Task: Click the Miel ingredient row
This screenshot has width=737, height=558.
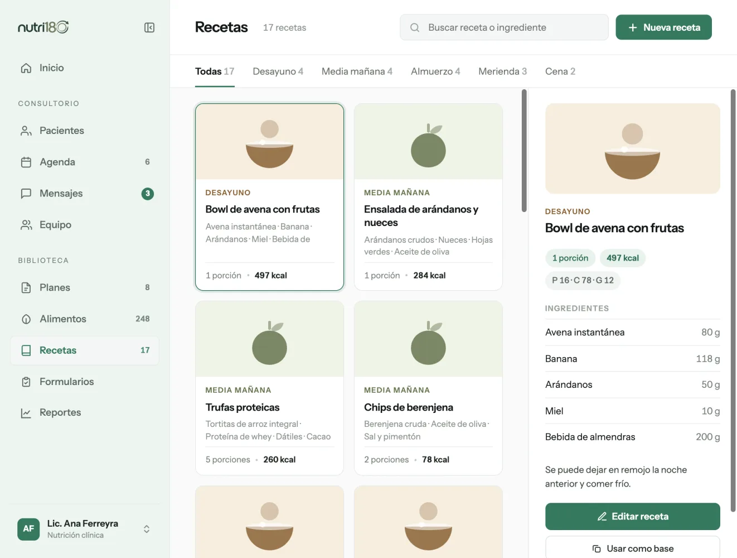Action: point(633,411)
